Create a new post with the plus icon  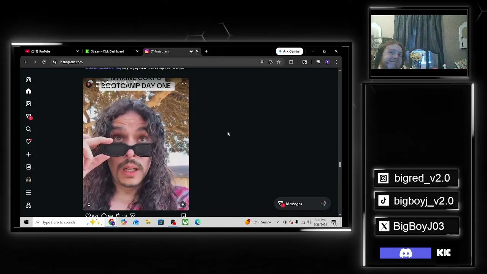click(29, 155)
